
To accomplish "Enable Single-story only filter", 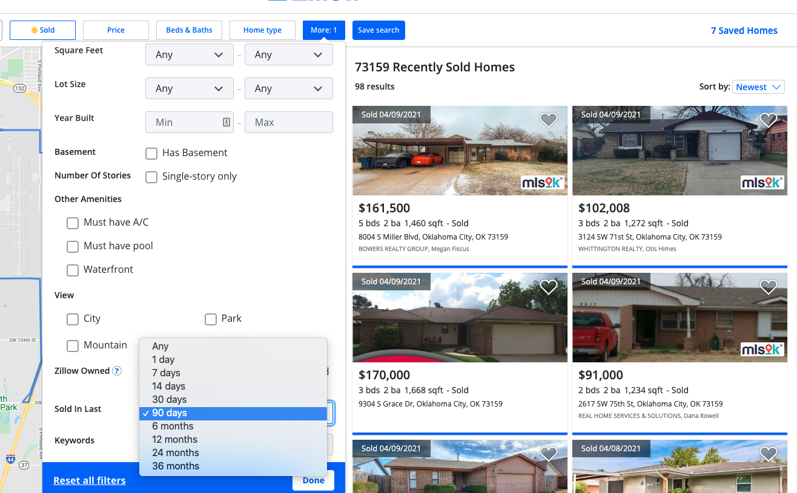I will (x=151, y=177).
